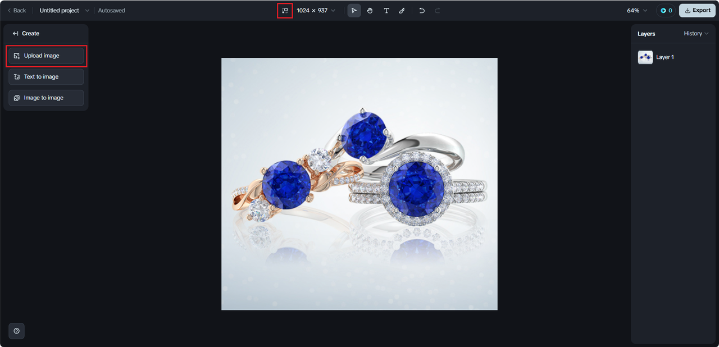Open the Untitled project name dropdown

[64, 11]
